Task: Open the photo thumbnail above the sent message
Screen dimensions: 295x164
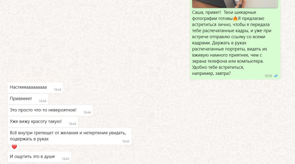Action: coord(235,4)
